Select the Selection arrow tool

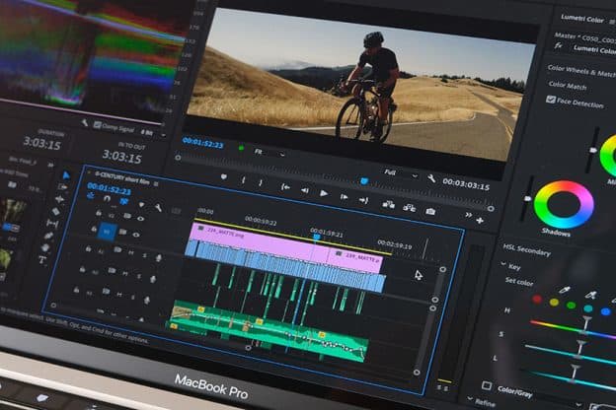(x=66, y=175)
